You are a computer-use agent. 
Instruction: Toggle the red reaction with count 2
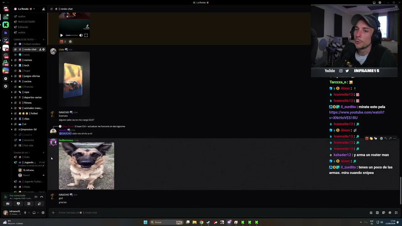pyautogui.click(x=63, y=41)
